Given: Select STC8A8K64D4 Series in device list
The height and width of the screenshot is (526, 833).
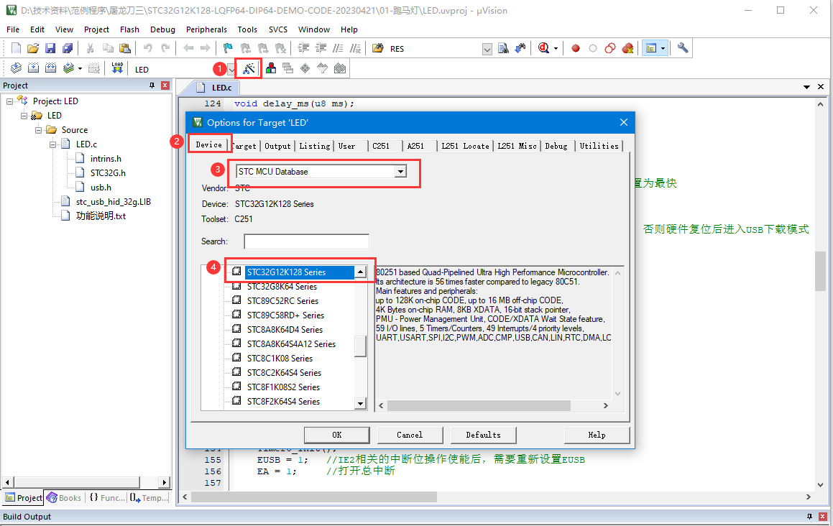Looking at the screenshot, I should point(285,330).
